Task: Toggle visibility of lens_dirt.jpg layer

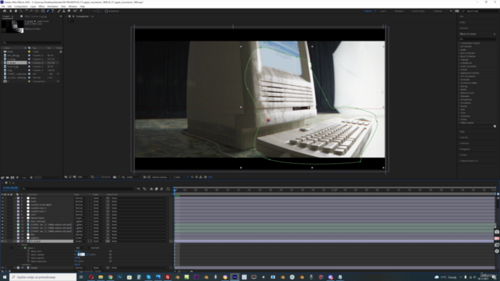Action: point(2,222)
